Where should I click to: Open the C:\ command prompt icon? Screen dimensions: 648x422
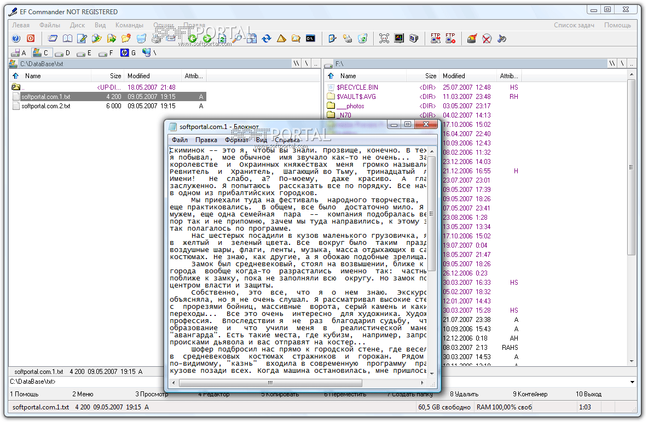click(310, 38)
